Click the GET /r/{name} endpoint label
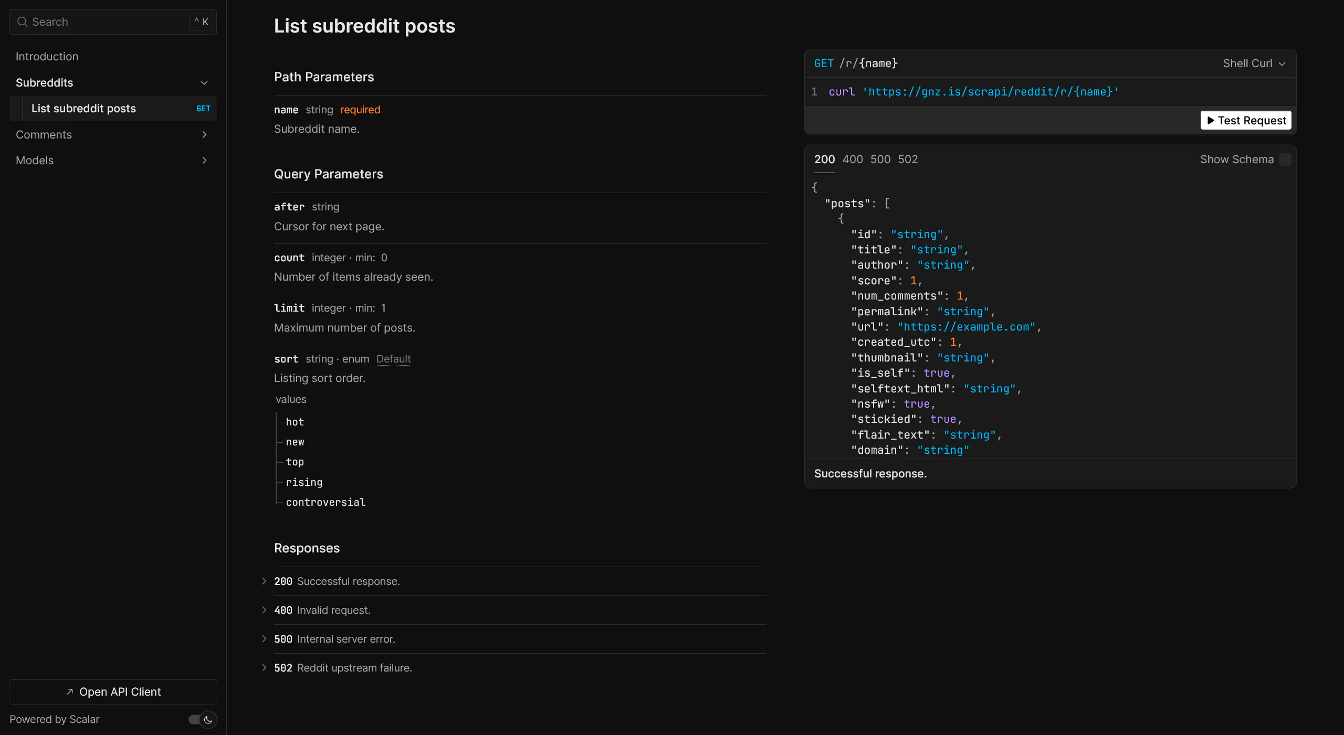Image resolution: width=1344 pixels, height=735 pixels. [856, 63]
